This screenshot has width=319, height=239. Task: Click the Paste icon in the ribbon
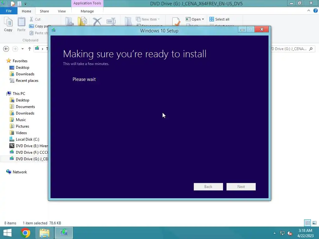(21, 24)
